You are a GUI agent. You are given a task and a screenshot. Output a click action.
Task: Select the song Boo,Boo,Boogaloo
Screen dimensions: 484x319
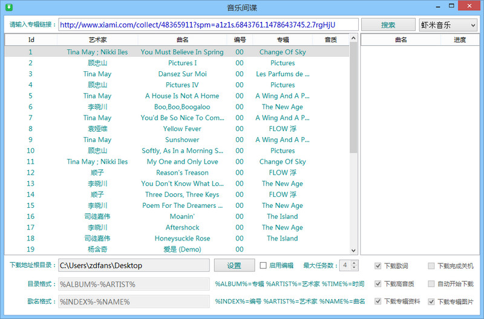point(182,107)
